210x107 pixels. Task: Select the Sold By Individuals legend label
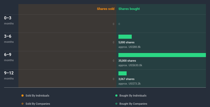click(37, 96)
